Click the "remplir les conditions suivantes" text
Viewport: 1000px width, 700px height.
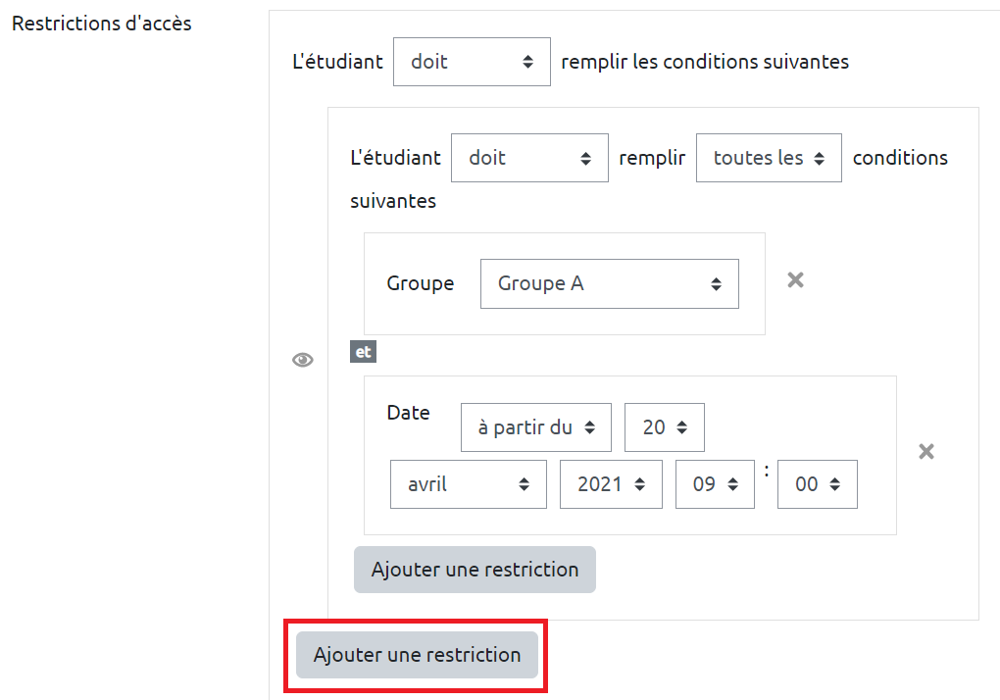point(704,62)
